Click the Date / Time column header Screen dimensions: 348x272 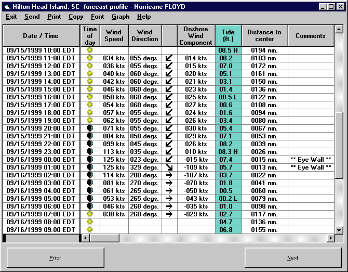tap(41, 36)
